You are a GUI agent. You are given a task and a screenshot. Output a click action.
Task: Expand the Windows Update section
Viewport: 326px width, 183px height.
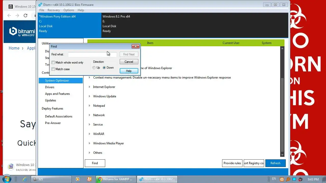89,96
